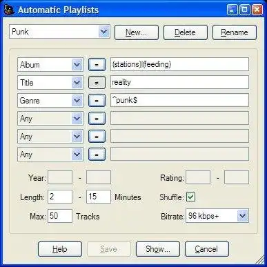Click the Length maximum field showing 15

point(99,197)
